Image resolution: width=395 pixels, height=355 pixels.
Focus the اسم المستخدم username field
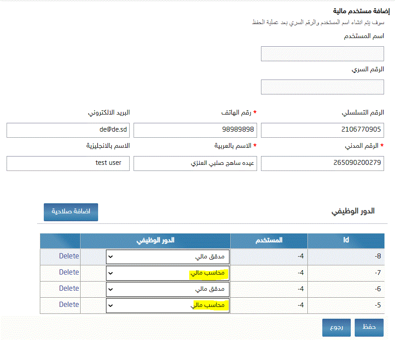pos(322,53)
